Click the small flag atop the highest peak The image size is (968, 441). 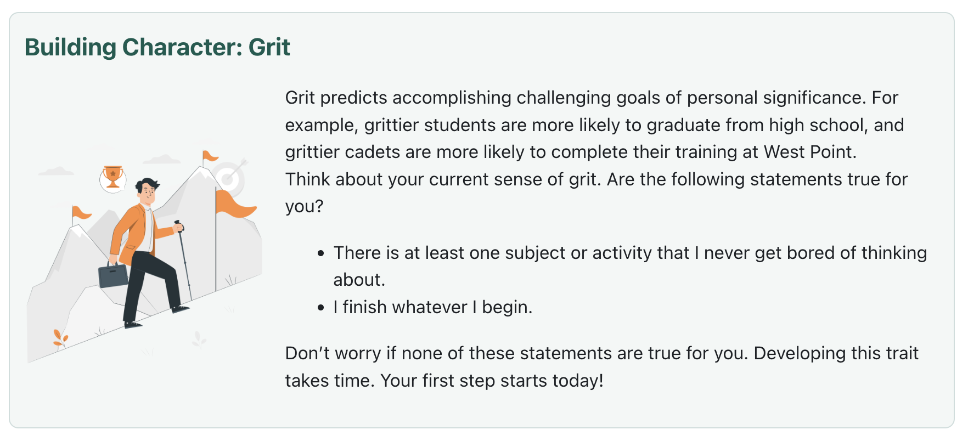click(209, 157)
